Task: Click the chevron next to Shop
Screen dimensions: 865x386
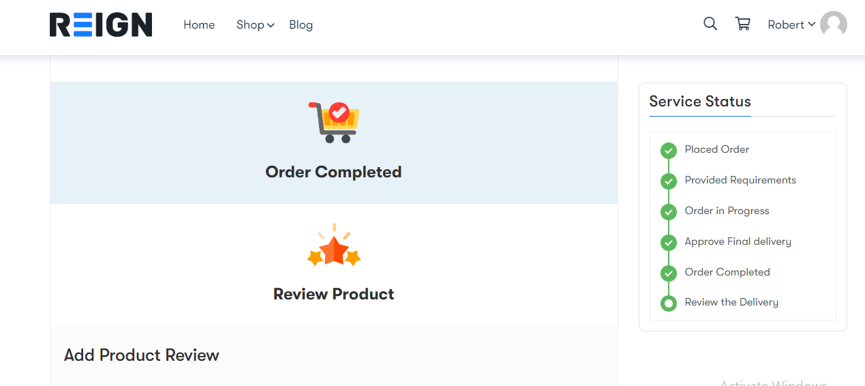Action: click(x=271, y=25)
